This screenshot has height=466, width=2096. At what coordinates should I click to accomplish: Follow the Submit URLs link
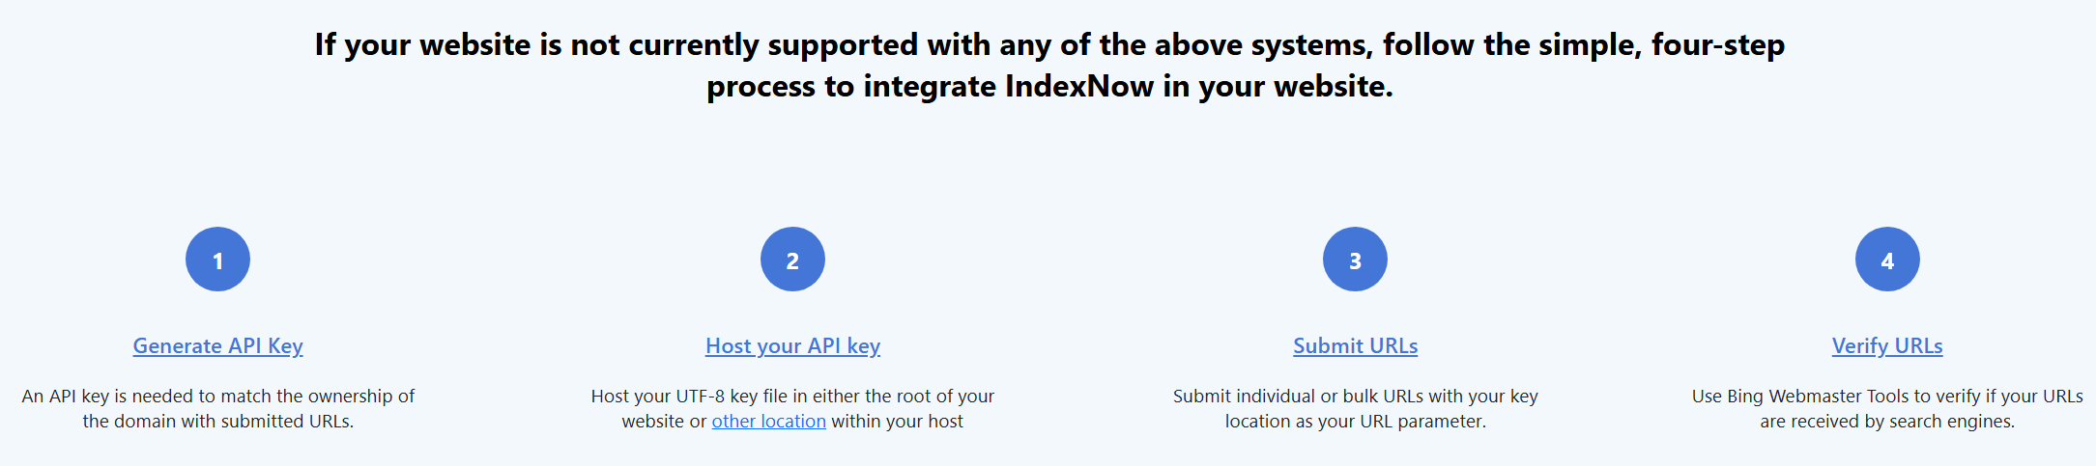[x=1356, y=345]
